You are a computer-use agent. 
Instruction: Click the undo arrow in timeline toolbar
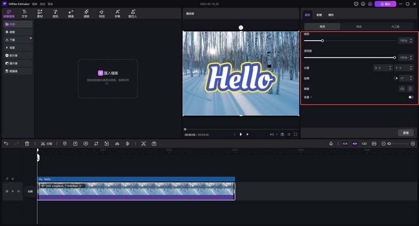[6, 144]
